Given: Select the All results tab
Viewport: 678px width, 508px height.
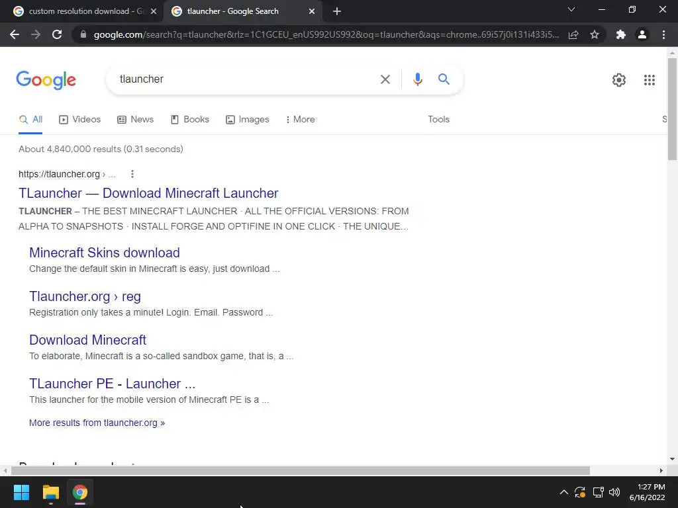Looking at the screenshot, I should click(30, 120).
